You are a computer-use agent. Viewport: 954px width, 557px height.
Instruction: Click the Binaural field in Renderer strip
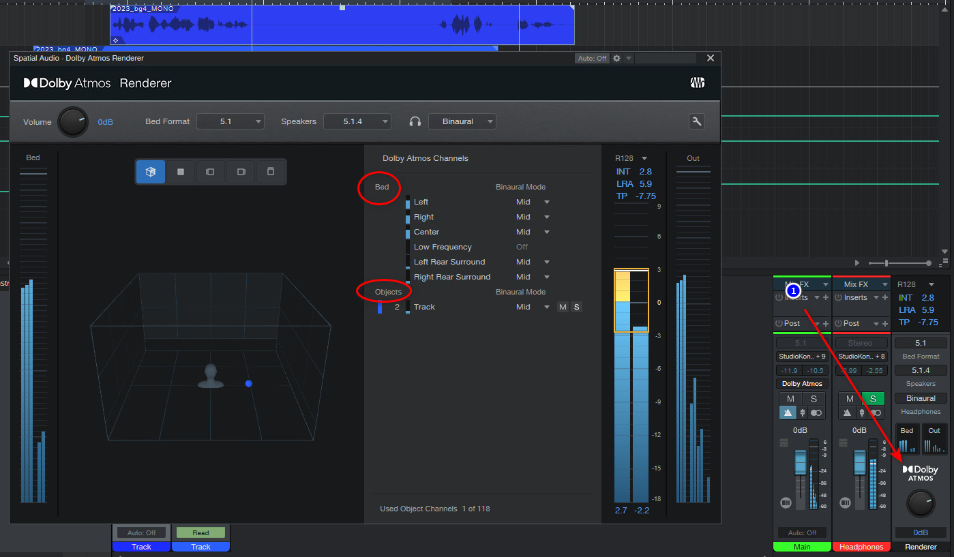coord(921,398)
